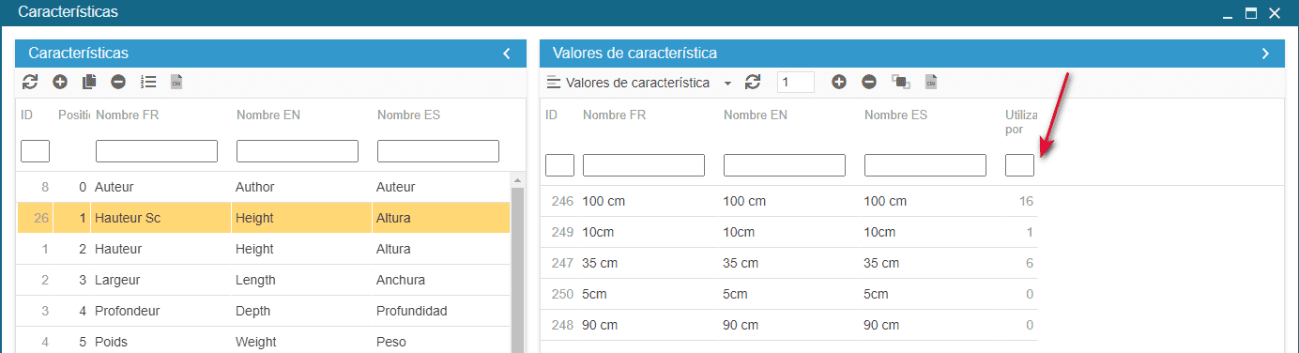Focus the Utilizado por filter box
This screenshot has width=1299, height=353.
click(1019, 165)
